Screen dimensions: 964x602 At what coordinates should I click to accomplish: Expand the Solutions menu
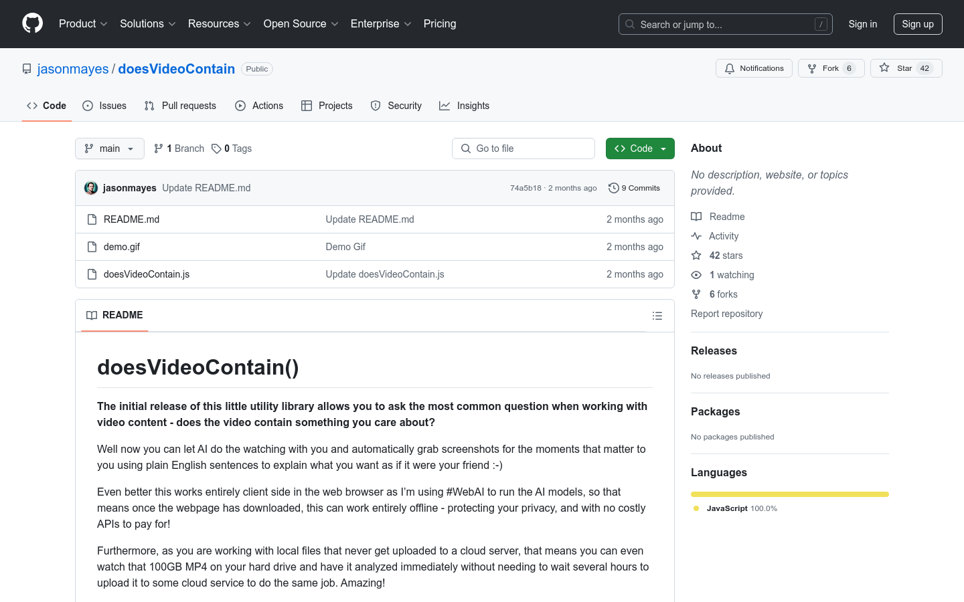[x=147, y=24]
